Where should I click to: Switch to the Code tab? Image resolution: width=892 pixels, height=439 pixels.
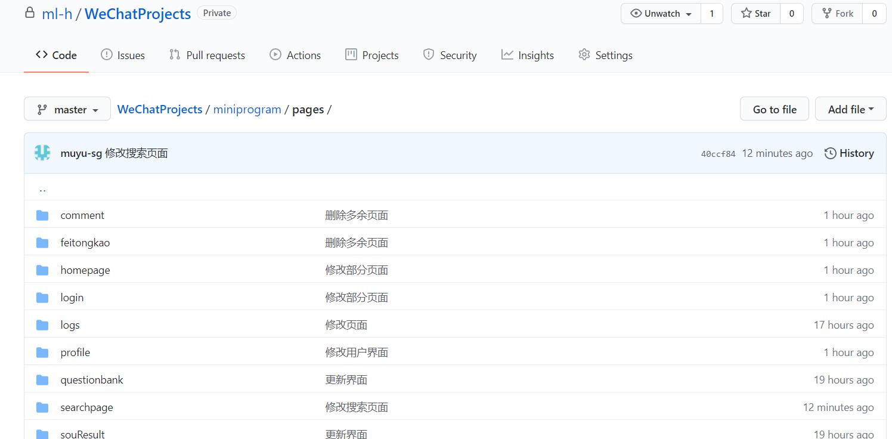click(56, 55)
